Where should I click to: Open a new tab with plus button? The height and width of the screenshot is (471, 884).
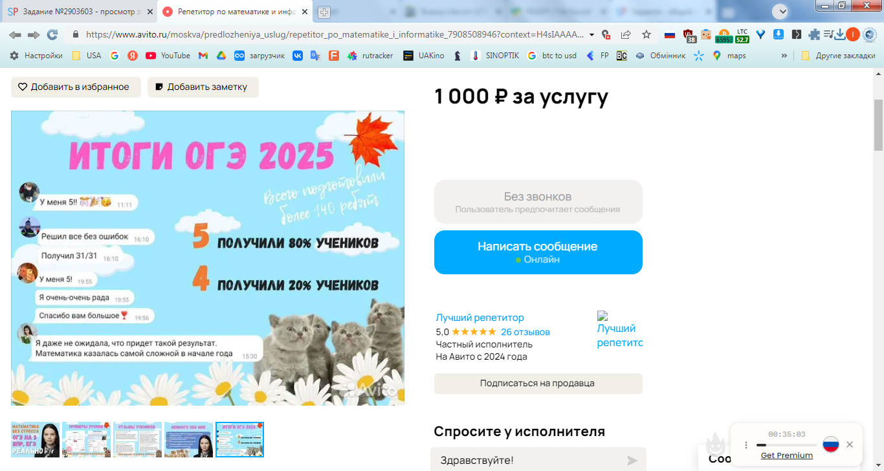point(324,12)
